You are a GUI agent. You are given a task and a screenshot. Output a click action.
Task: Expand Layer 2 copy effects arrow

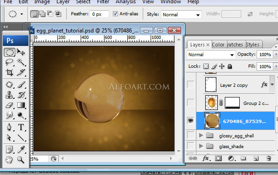coord(272,84)
